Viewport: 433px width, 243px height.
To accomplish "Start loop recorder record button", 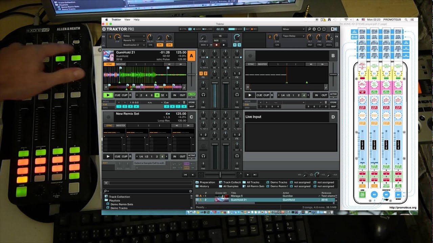I will click(217, 45).
